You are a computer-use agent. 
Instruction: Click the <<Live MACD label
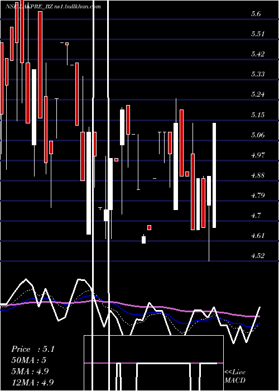point(235,376)
